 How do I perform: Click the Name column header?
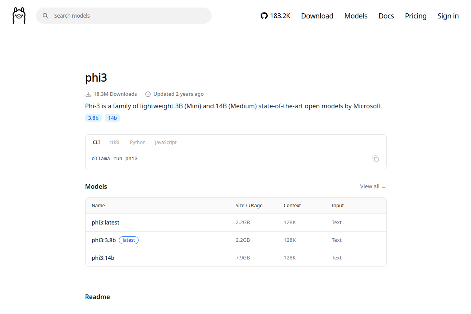tap(98, 206)
